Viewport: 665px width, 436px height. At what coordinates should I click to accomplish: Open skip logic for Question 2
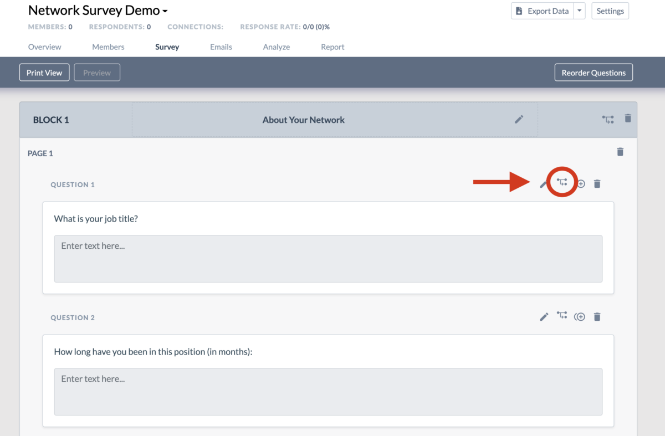tap(562, 316)
